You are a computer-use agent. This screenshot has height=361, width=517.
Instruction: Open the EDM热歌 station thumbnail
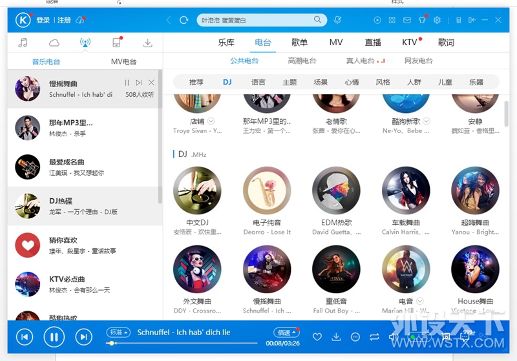336,191
